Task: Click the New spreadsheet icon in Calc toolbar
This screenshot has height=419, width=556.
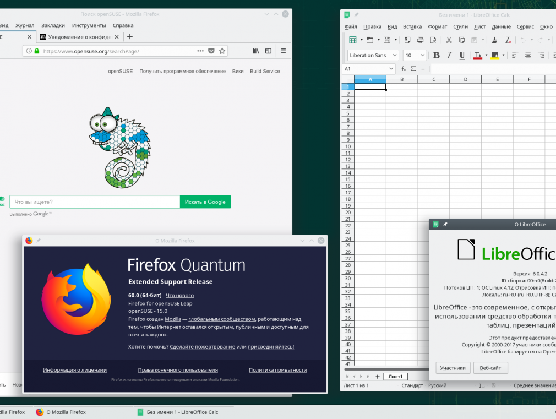Action: click(x=352, y=40)
